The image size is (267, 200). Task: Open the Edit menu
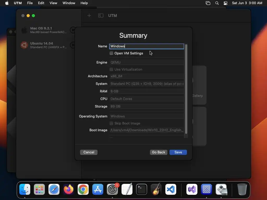tap(41, 3)
